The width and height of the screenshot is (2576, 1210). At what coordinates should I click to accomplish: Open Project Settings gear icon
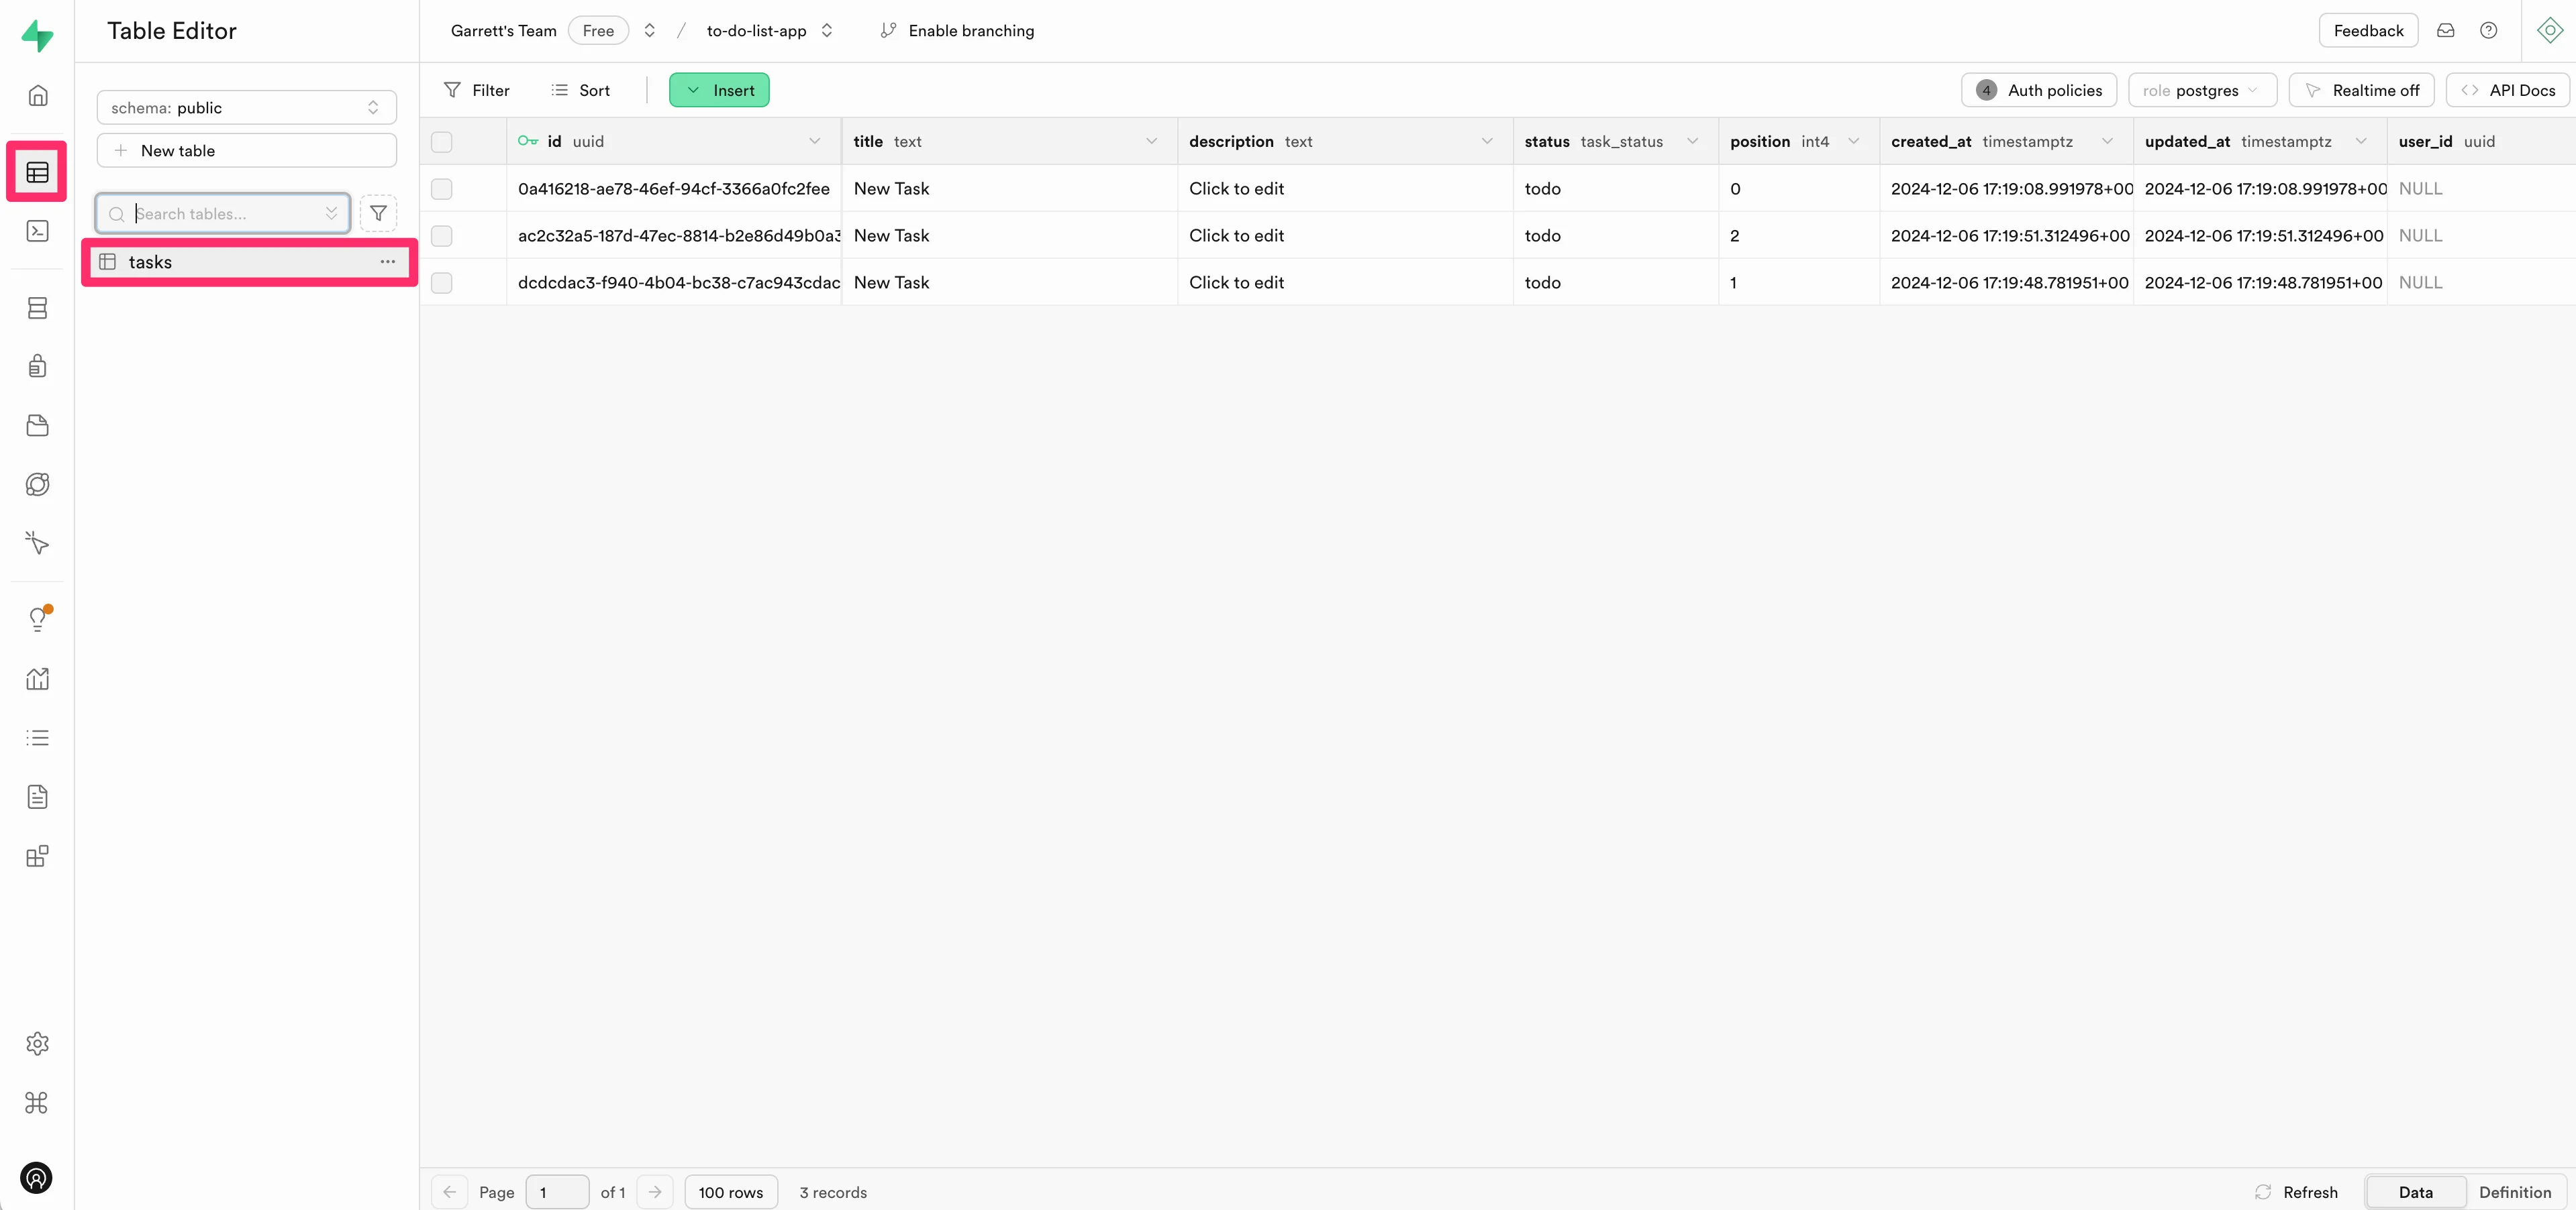click(x=37, y=1043)
